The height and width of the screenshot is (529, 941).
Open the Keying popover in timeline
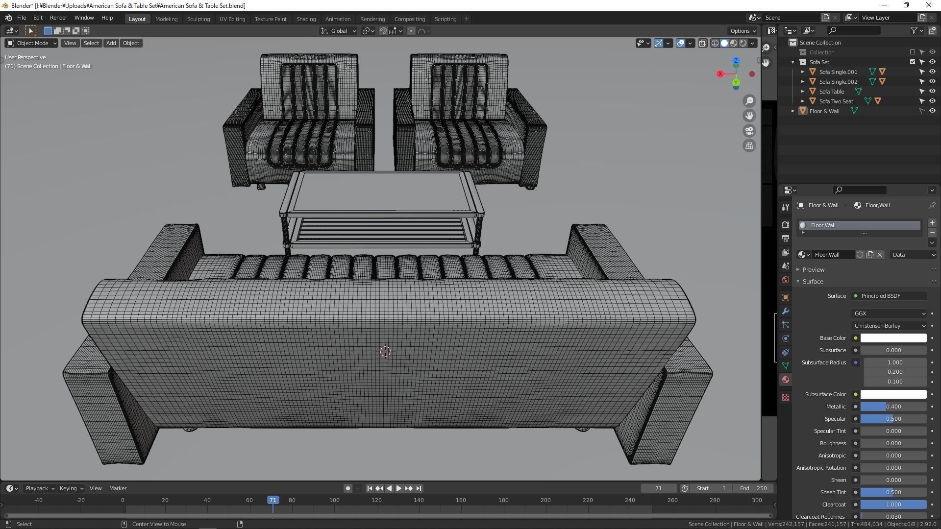tap(71, 488)
